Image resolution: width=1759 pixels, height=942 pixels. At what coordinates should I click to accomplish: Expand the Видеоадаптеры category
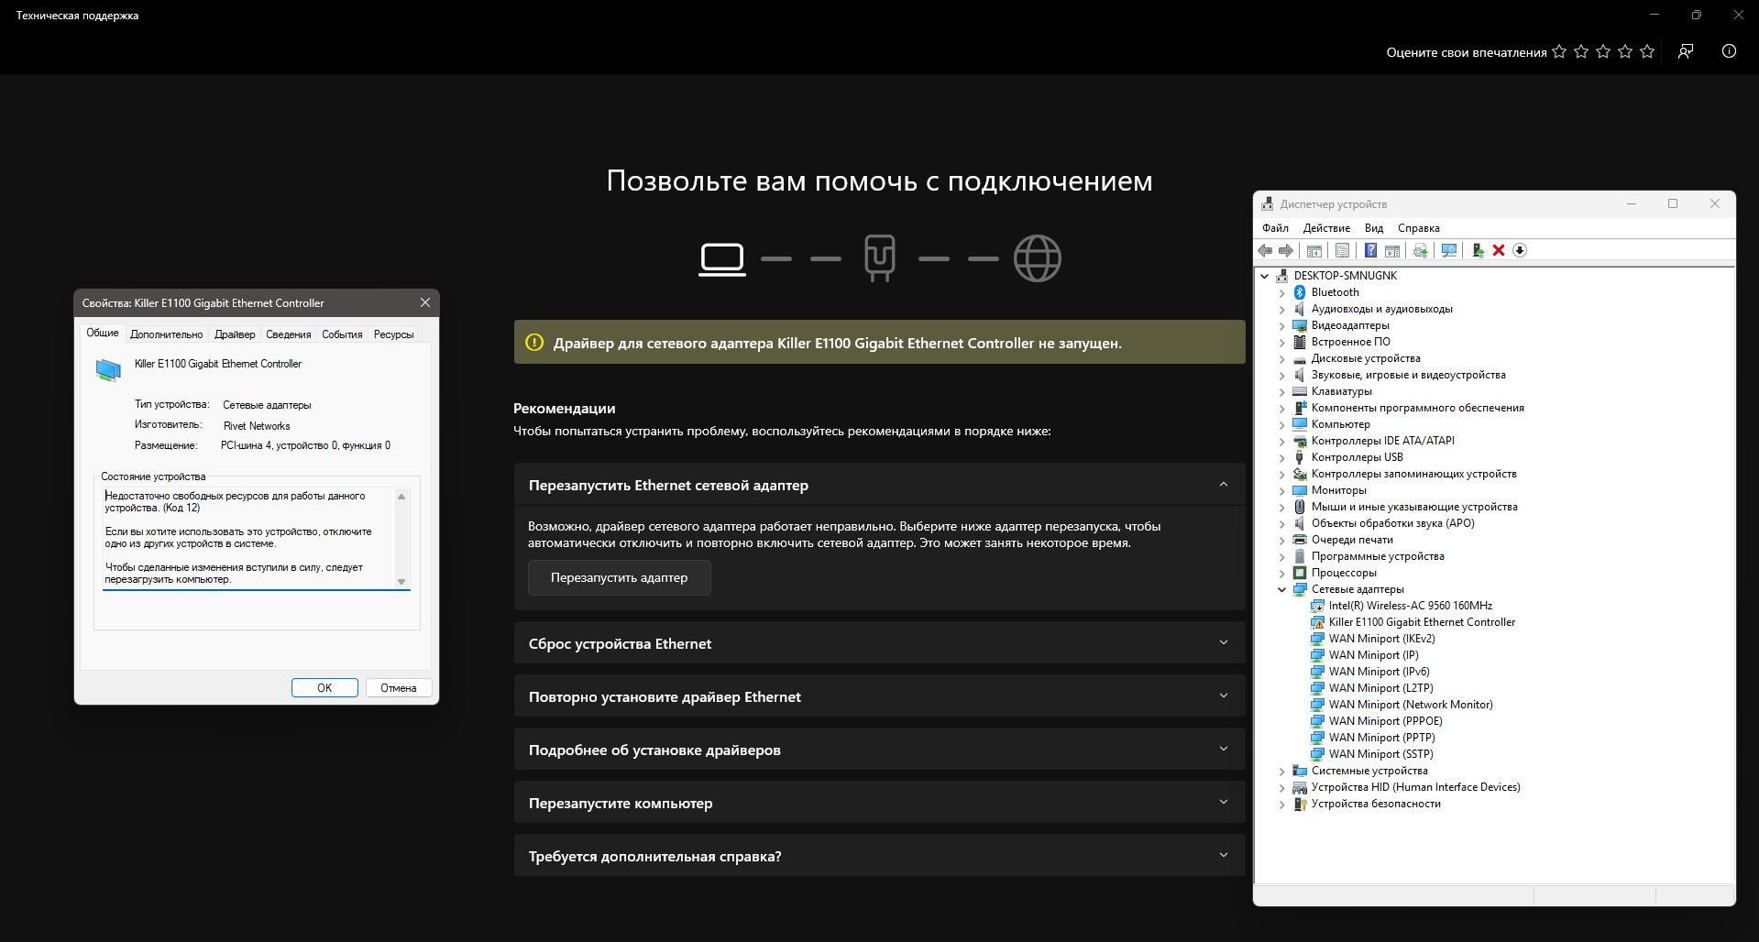coord(1282,326)
